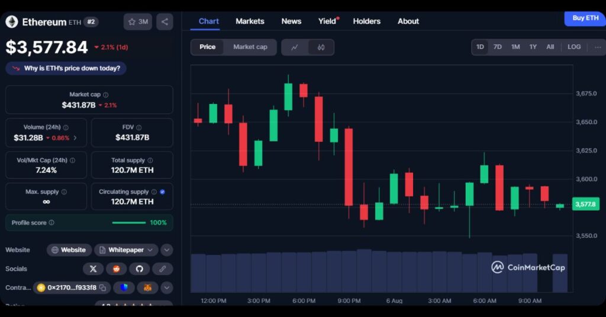Switch to line chart view icon
The image size is (606, 317).
click(x=295, y=47)
